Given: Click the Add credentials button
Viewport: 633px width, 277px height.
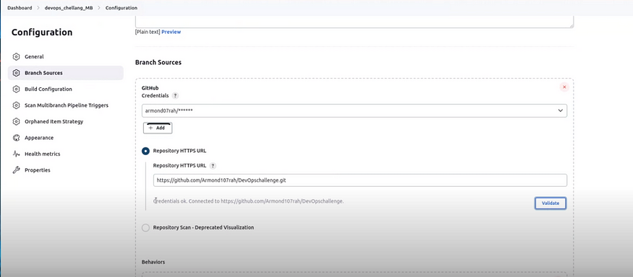Looking at the screenshot, I should click(x=158, y=128).
